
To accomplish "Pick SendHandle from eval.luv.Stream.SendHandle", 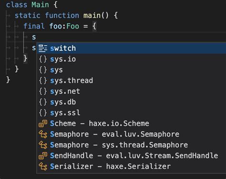I will pyautogui.click(x=132, y=156).
